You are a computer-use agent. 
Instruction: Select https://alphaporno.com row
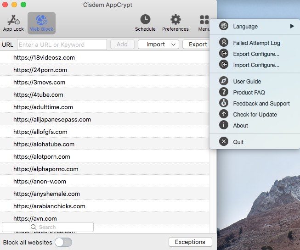tap(104, 169)
